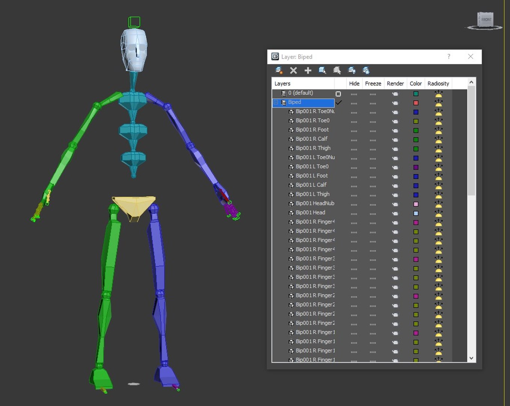Click the biped head mesh in viewport
Screen dimensions: 510x406
tap(133, 50)
